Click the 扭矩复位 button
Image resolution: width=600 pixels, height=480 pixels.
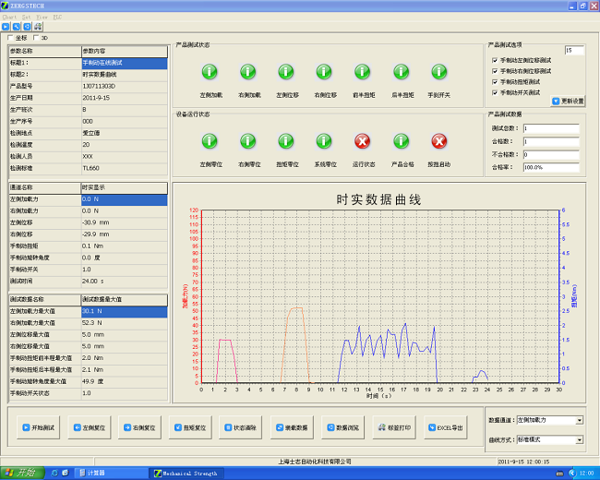(x=190, y=427)
